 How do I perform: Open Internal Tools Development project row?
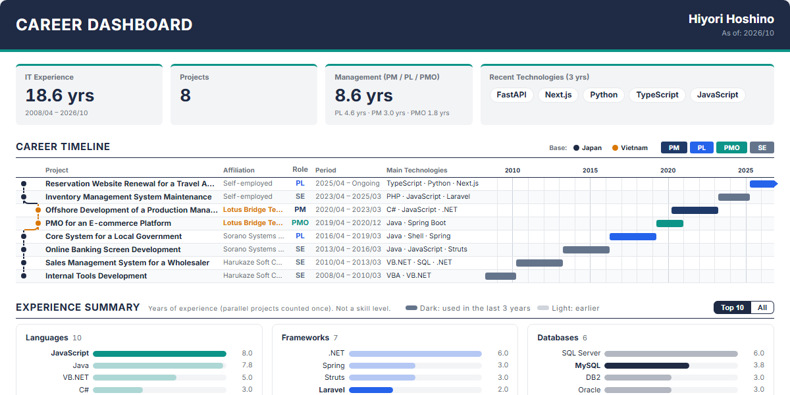395,276
